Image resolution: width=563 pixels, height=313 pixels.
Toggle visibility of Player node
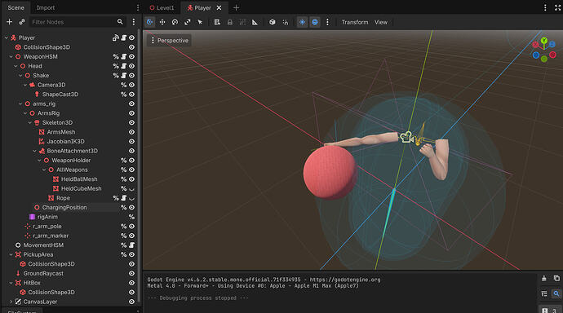pyautogui.click(x=131, y=37)
